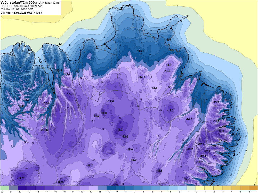
Task: Select the -15.7 temperature reading
Action: [x=169, y=65]
